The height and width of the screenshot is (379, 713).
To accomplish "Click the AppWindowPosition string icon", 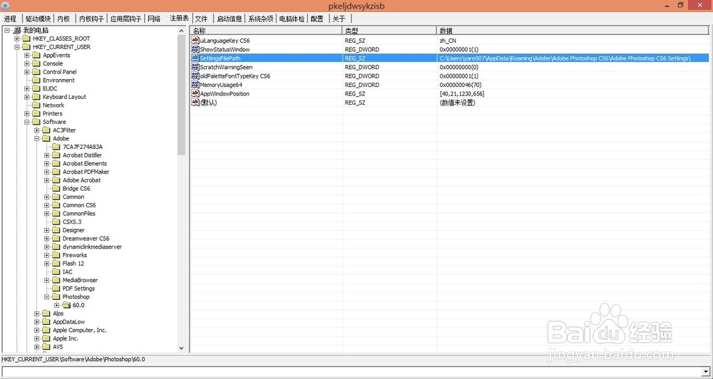I will tap(195, 93).
